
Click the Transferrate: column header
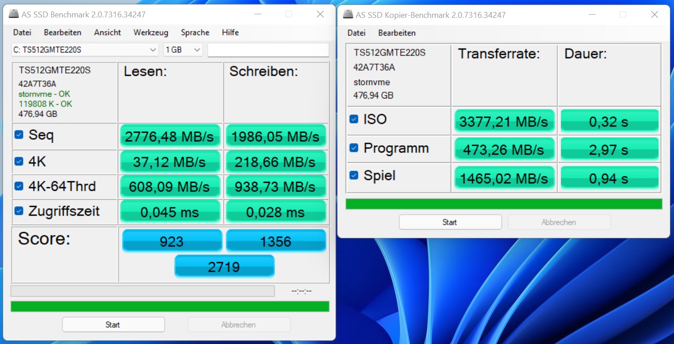(499, 54)
